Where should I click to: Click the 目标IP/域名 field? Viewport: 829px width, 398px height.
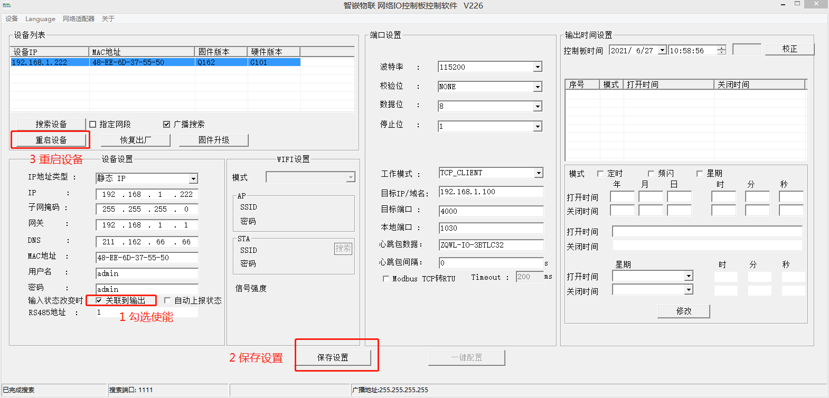491,192
